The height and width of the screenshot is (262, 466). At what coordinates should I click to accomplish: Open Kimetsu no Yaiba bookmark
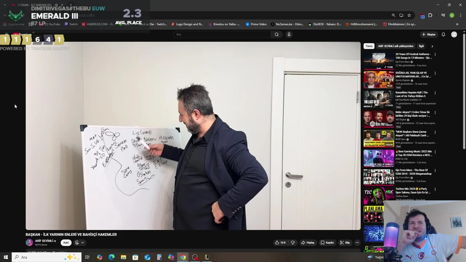[224, 24]
